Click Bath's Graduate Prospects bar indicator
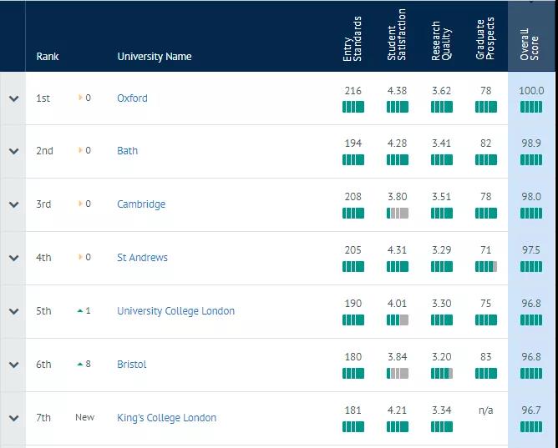Image resolution: width=558 pixels, height=448 pixels. 486,160
